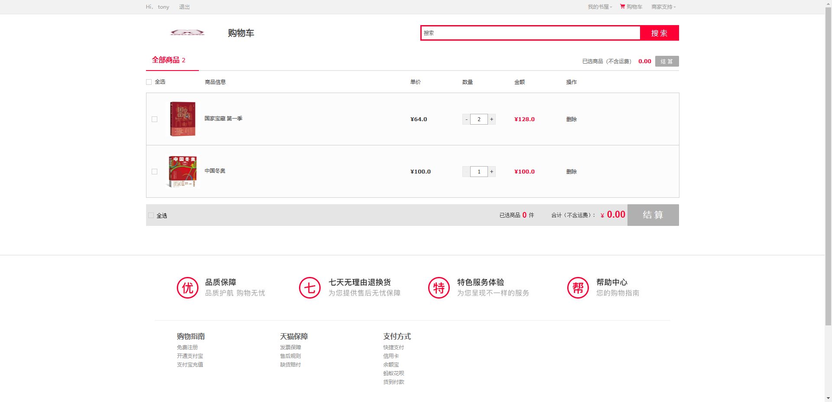832x402 pixels.
Task: Click the site logo beside 购物车 title
Action: point(187,33)
